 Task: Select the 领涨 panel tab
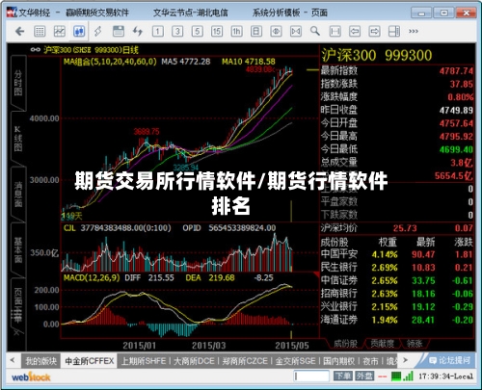[x=415, y=344]
